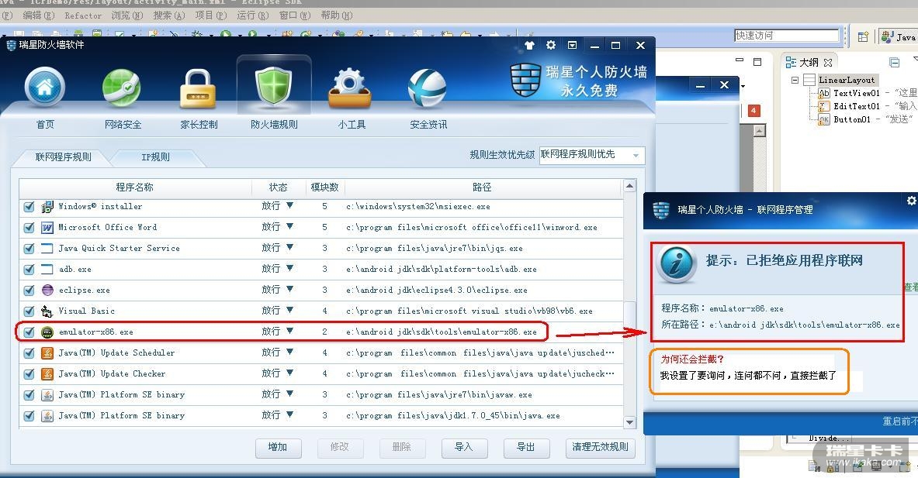Open the 安全资讯 globe news icon
The image size is (918, 478).
pyautogui.click(x=428, y=89)
